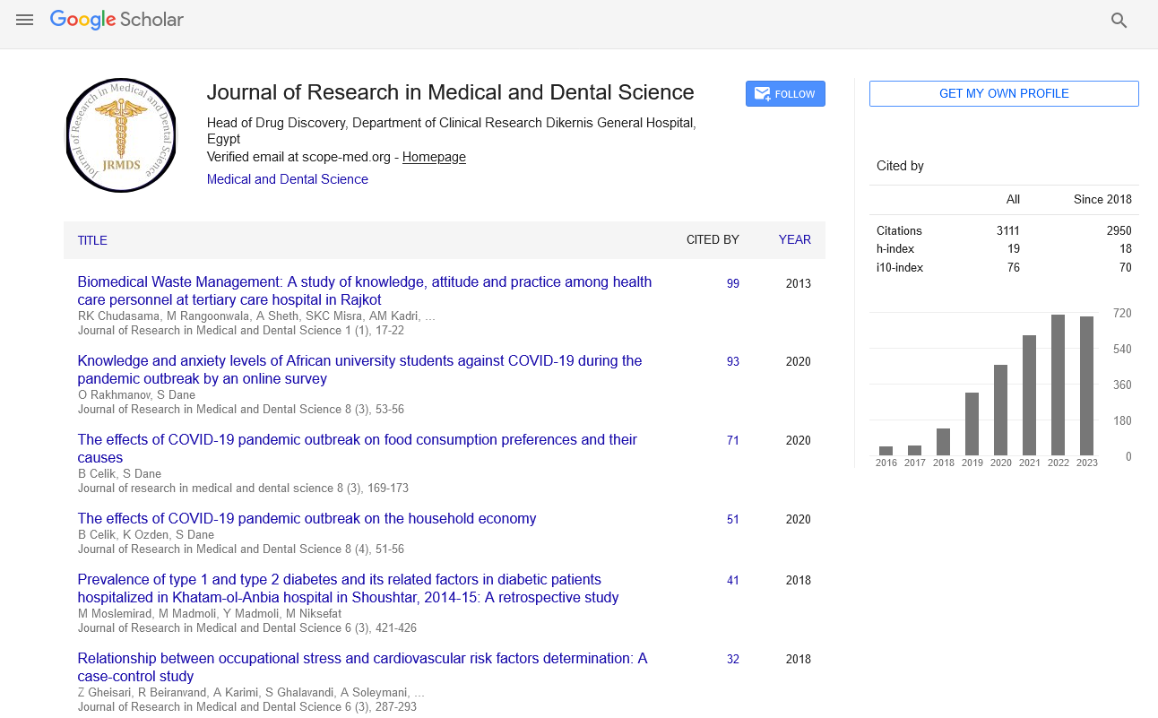Screen dimensions: 1158x718
Task: Sort articles by the Year column header
Action: (x=794, y=239)
